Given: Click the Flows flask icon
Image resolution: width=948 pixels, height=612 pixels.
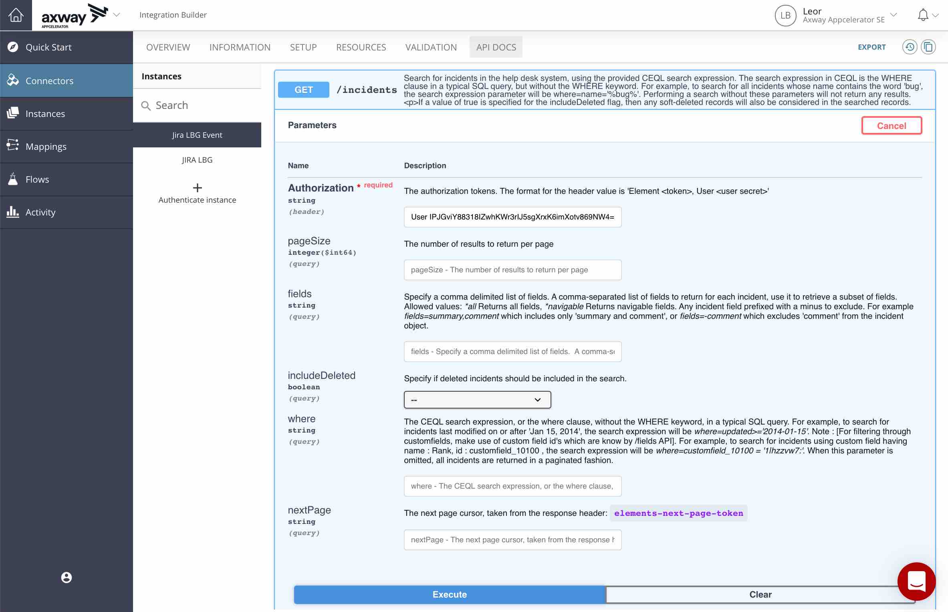Looking at the screenshot, I should [x=13, y=179].
